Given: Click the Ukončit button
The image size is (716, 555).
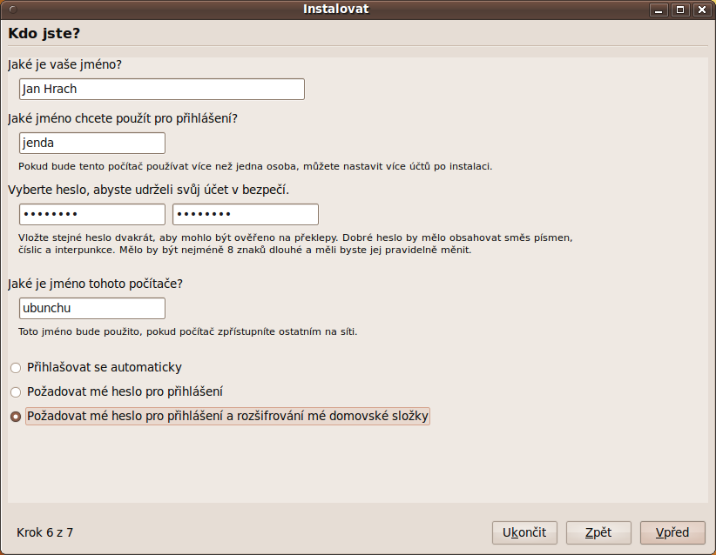Looking at the screenshot, I should point(524,532).
